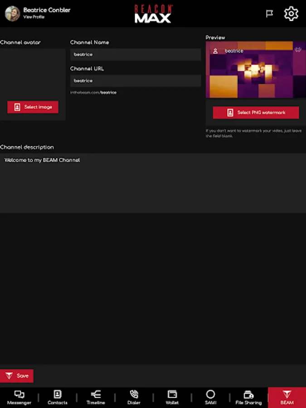Select the BEAM tab

coord(287,398)
